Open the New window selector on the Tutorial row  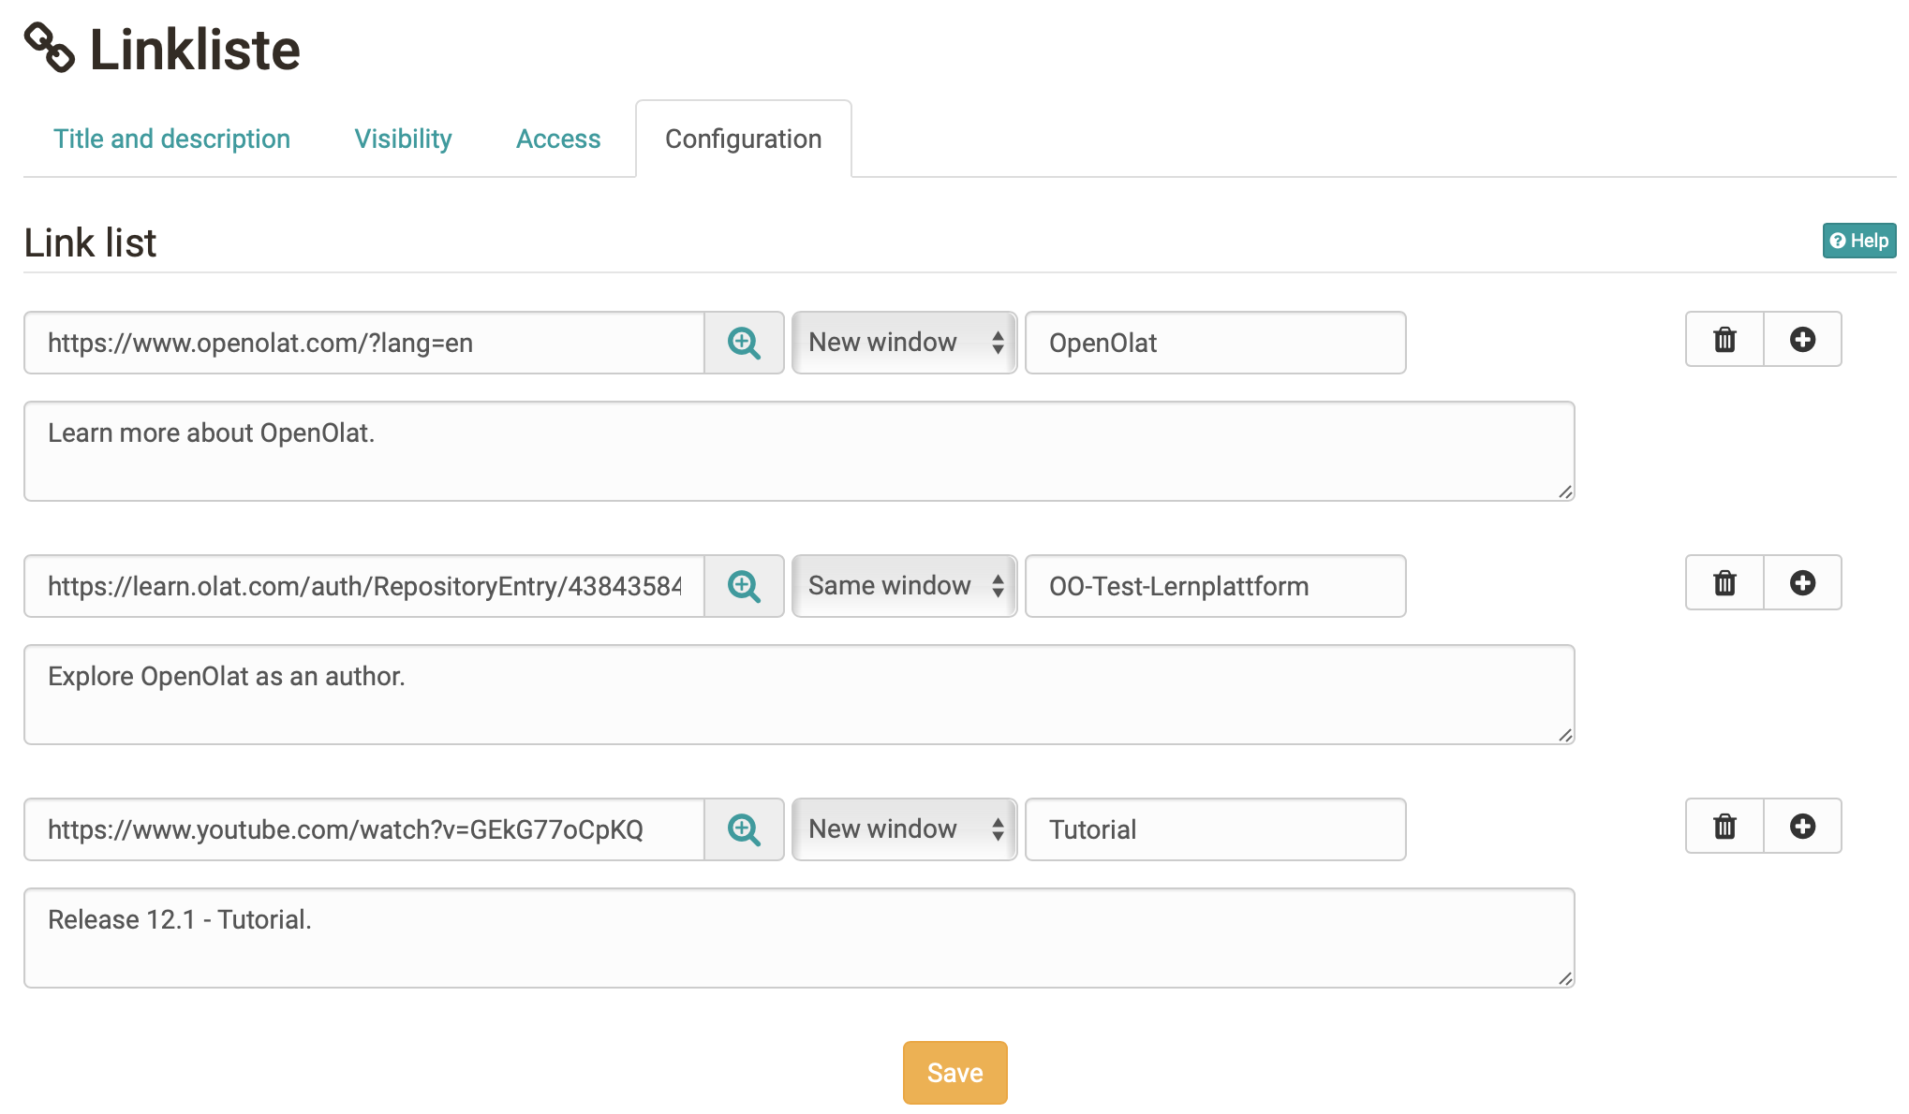[x=903, y=829]
